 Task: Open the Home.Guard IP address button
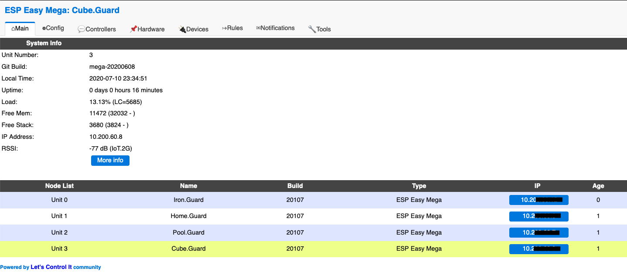point(538,216)
